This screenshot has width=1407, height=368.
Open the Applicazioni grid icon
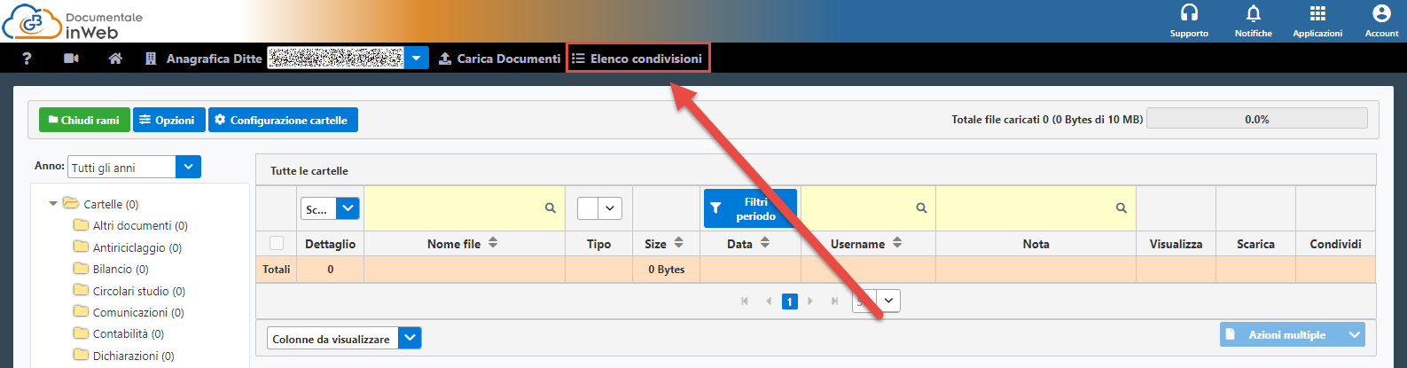pyautogui.click(x=1317, y=13)
